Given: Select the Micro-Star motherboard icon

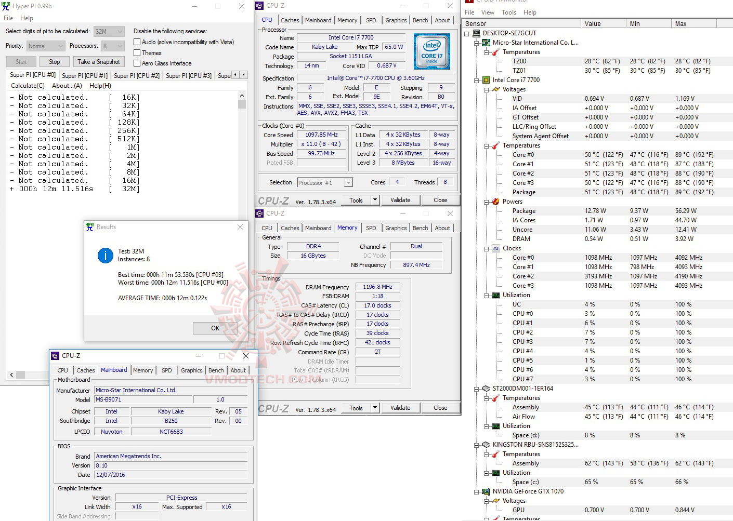Looking at the screenshot, I should (x=486, y=43).
